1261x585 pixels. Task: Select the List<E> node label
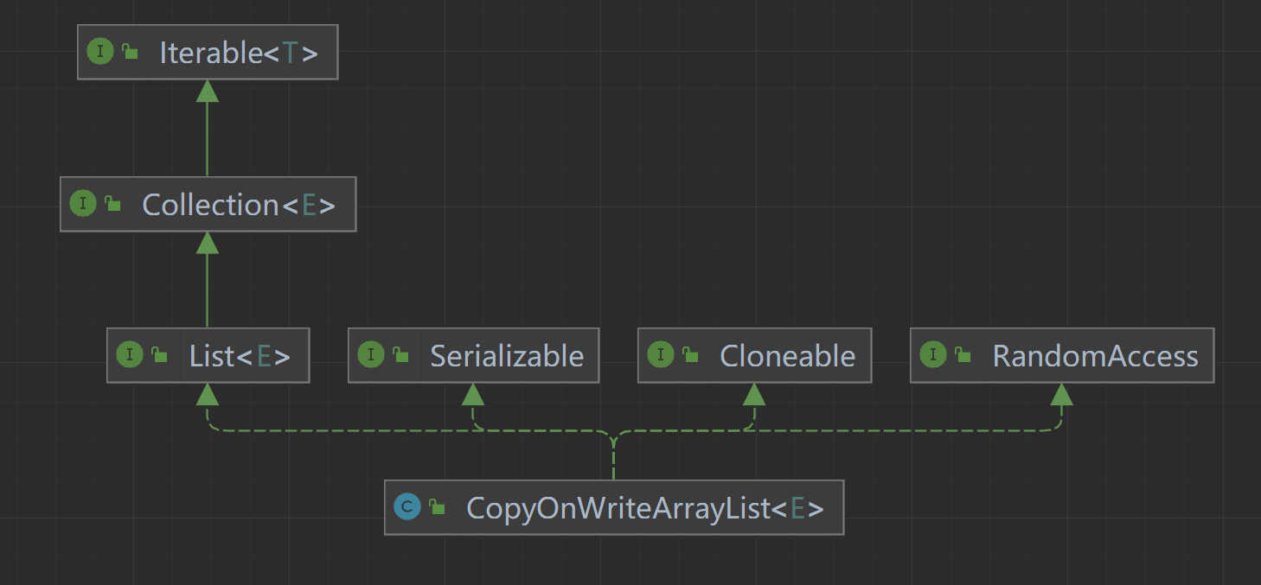[240, 356]
